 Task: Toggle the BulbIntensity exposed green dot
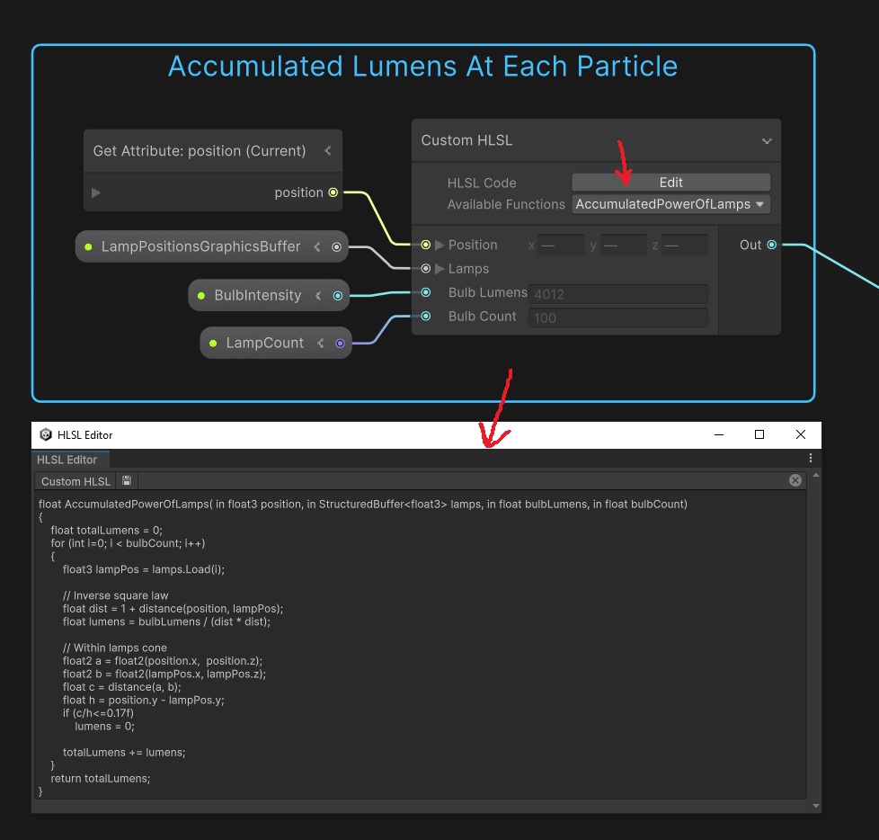point(201,295)
